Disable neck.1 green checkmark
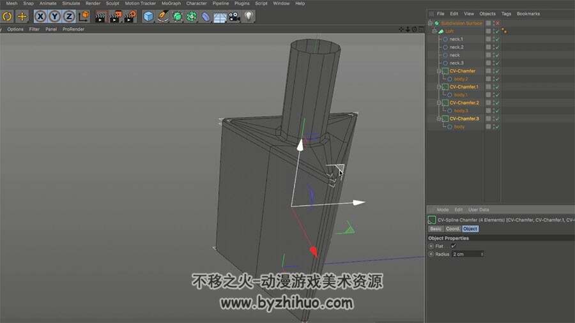Image resolution: width=575 pixels, height=323 pixels. point(498,39)
